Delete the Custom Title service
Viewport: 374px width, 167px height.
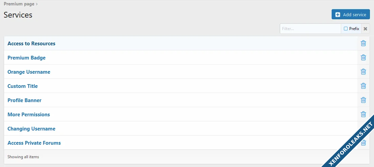[363, 86]
